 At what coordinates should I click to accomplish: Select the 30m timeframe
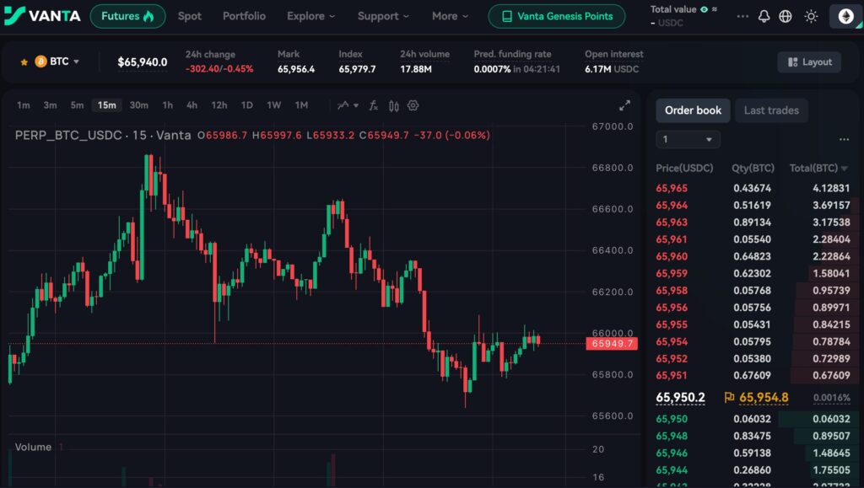point(139,105)
